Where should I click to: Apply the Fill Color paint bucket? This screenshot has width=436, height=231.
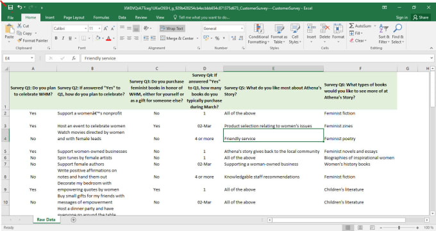click(x=98, y=38)
